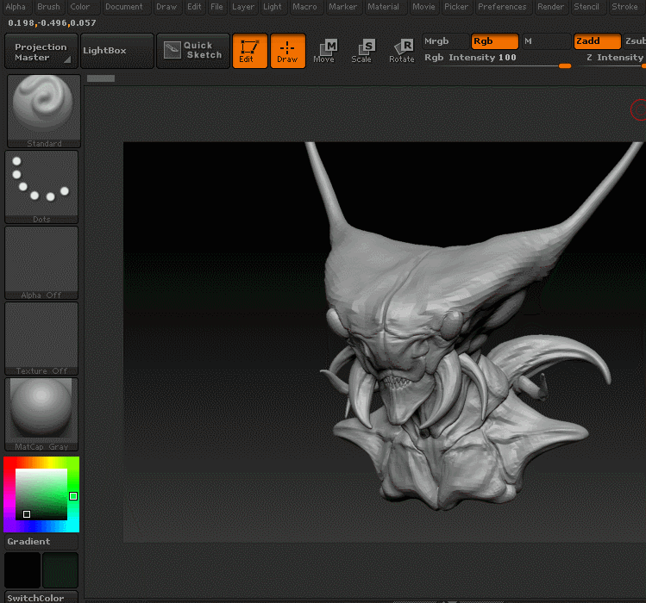Toggle Draw mode button

coord(288,51)
